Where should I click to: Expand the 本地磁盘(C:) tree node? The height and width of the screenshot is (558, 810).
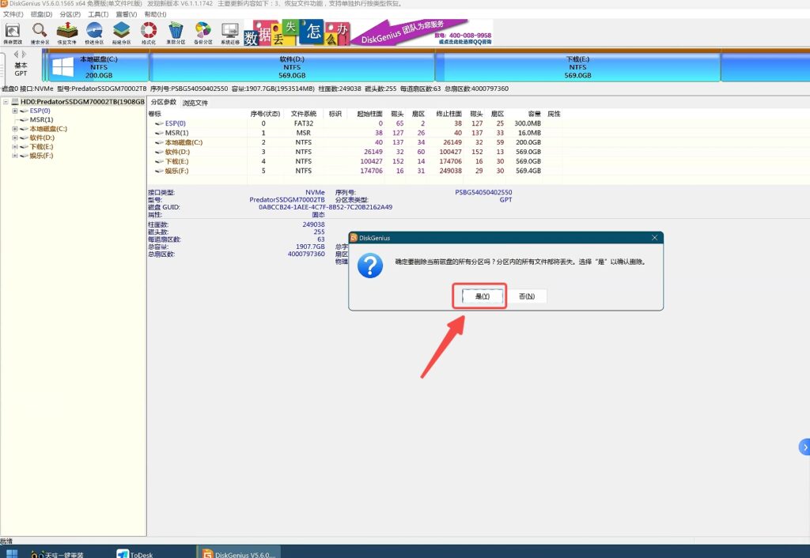pos(15,129)
